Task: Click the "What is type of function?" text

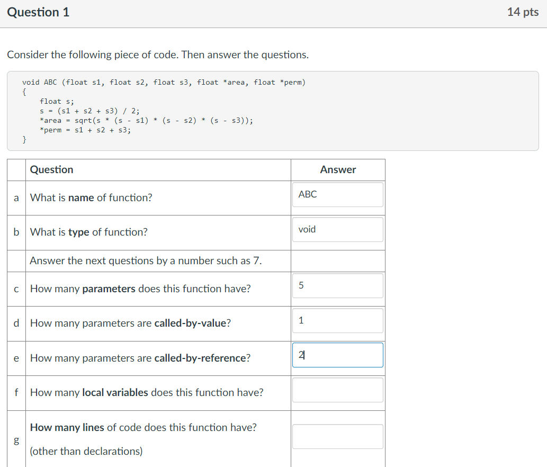Action: pyautogui.click(x=89, y=232)
